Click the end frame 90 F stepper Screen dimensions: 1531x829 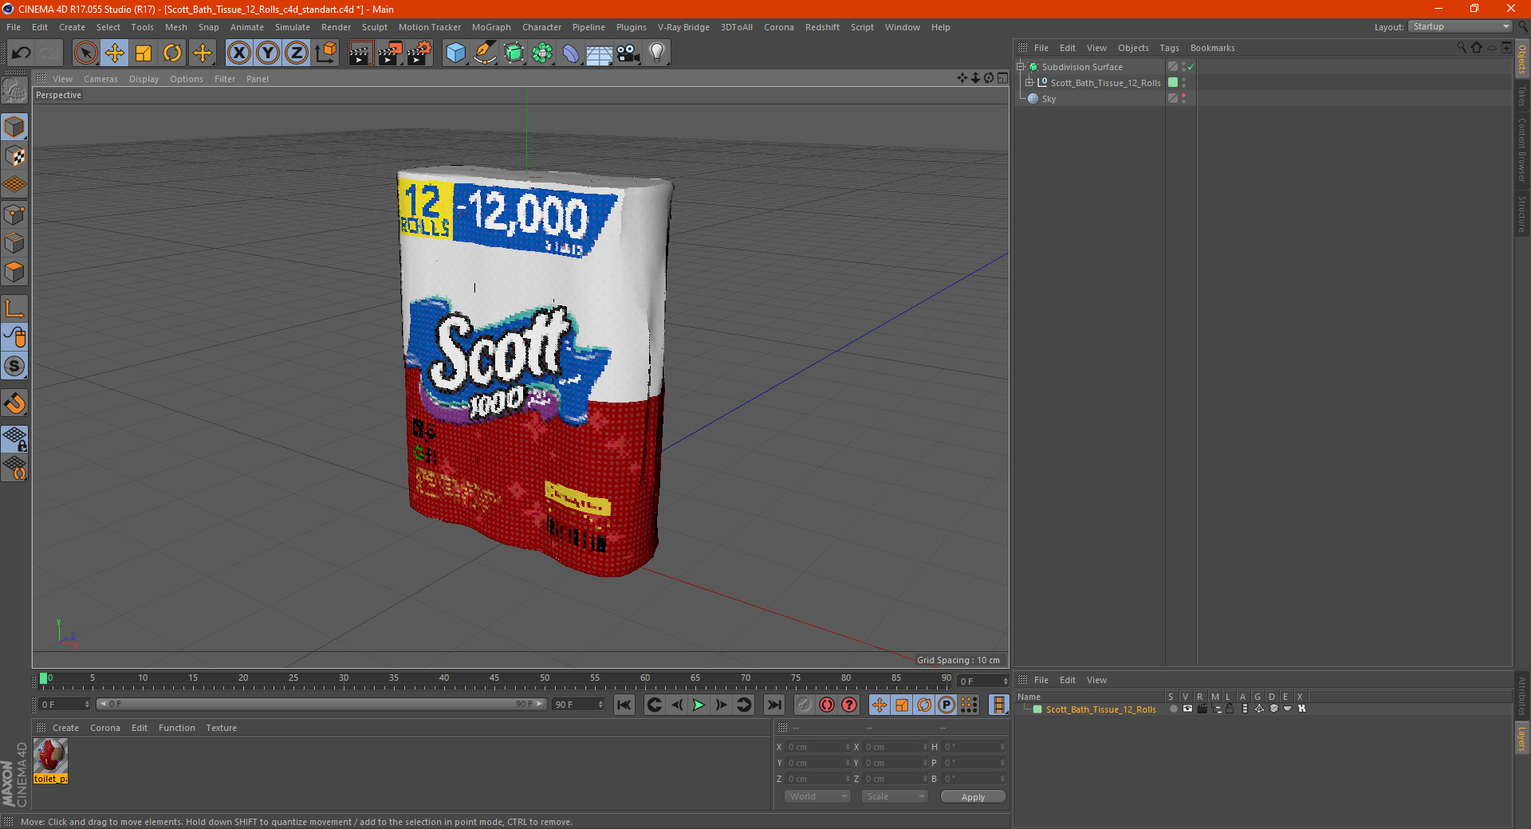point(600,705)
